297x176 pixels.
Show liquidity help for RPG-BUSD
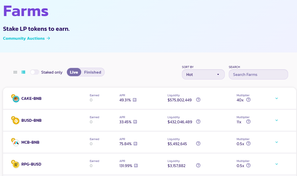(198, 165)
